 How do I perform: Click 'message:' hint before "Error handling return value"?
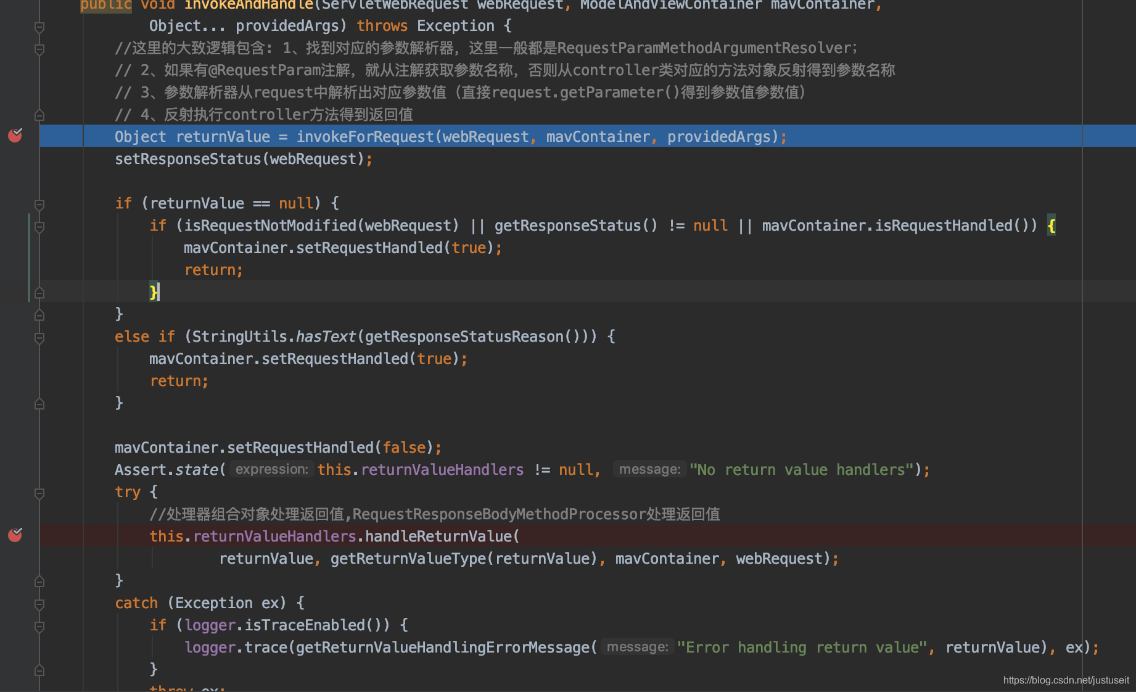(x=637, y=647)
